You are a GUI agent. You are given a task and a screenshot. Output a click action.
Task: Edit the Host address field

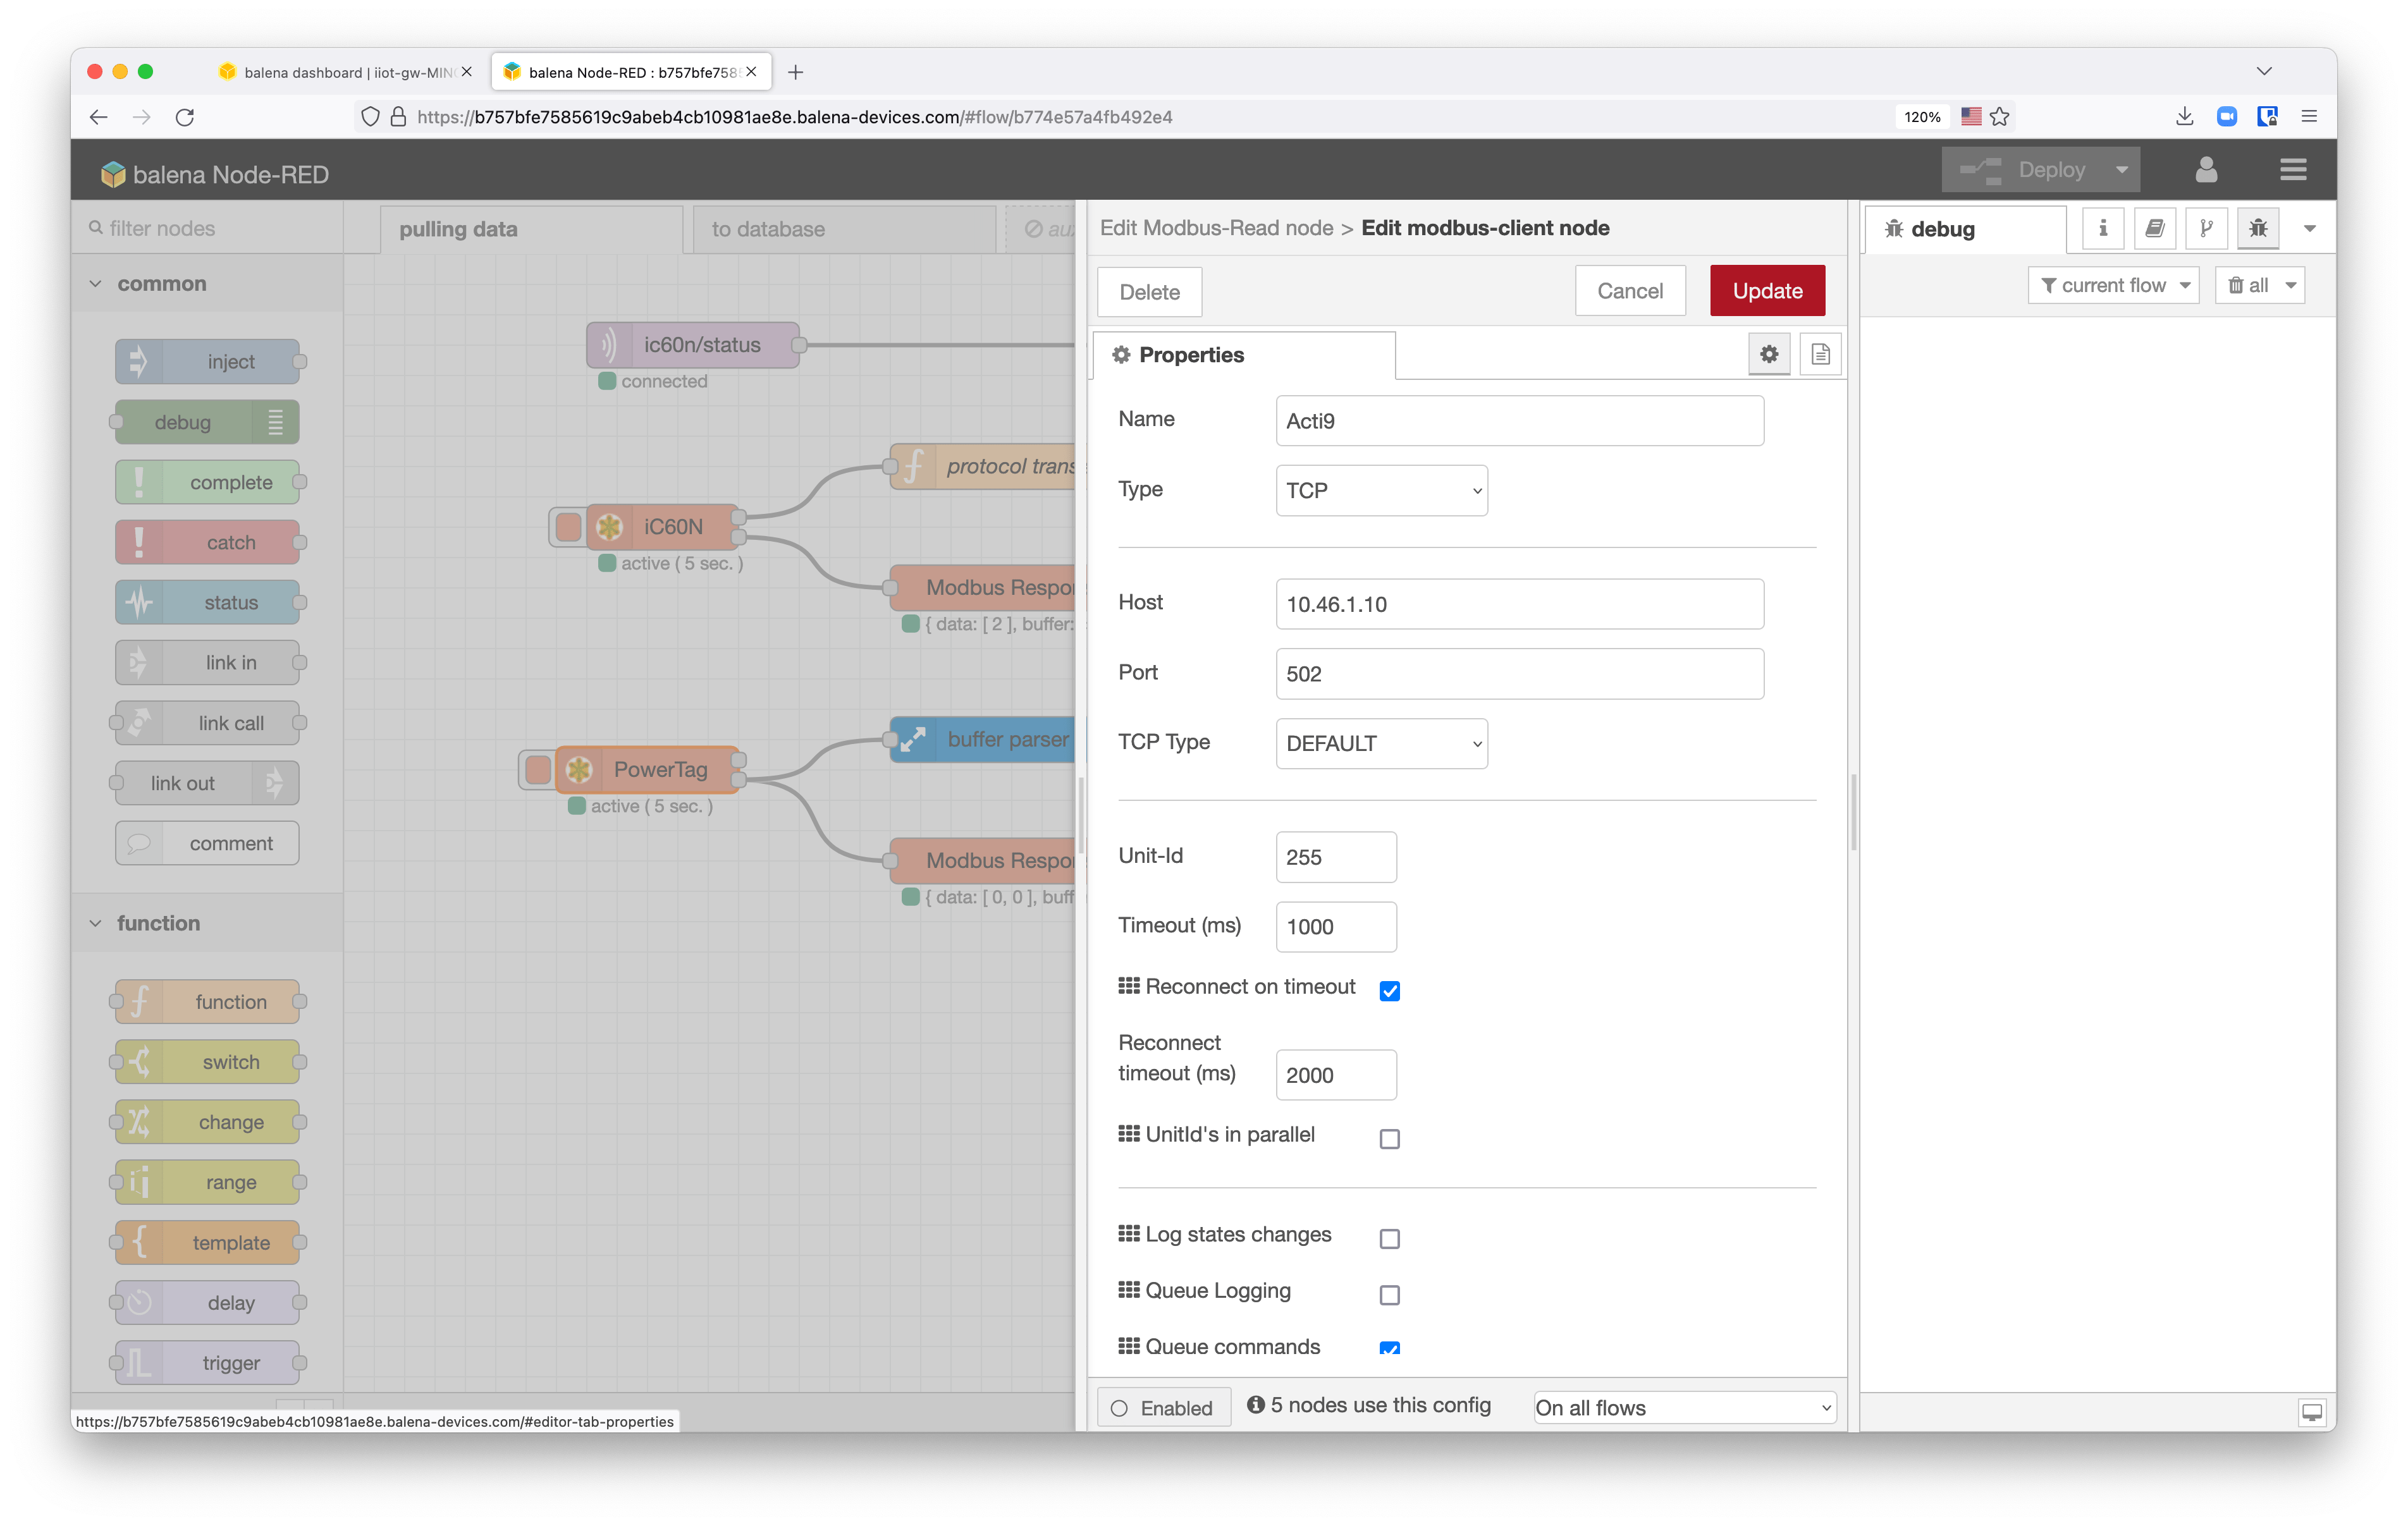pyautogui.click(x=1519, y=604)
